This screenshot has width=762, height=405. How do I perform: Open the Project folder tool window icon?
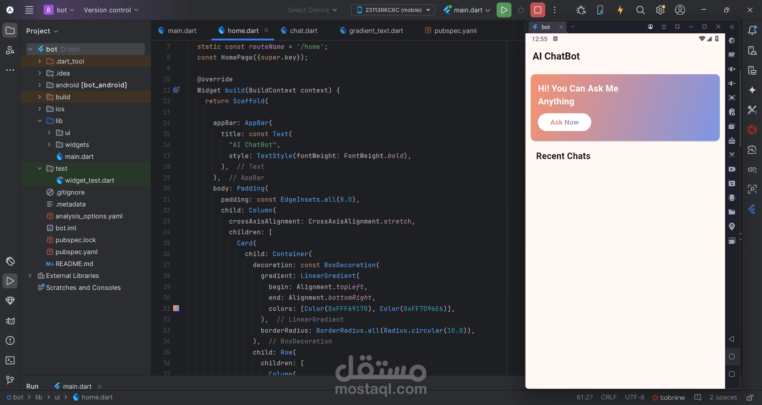(10, 30)
